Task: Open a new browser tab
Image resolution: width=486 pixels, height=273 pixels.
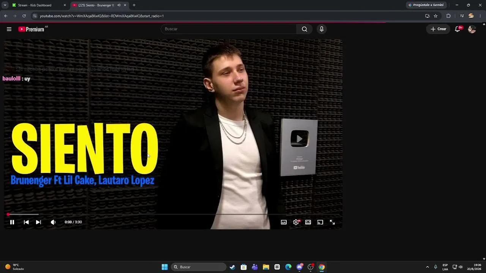Action: 134,5
